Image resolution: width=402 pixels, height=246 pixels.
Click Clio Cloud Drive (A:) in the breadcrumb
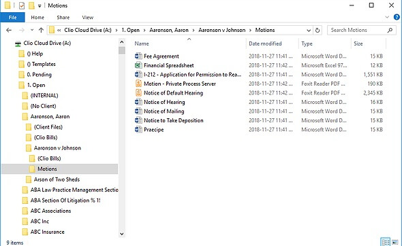(88, 30)
